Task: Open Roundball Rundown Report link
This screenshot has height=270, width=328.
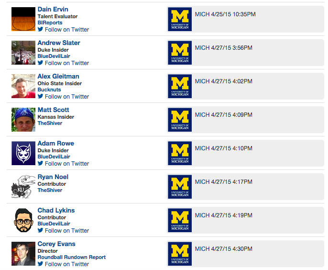Action: coord(72,257)
